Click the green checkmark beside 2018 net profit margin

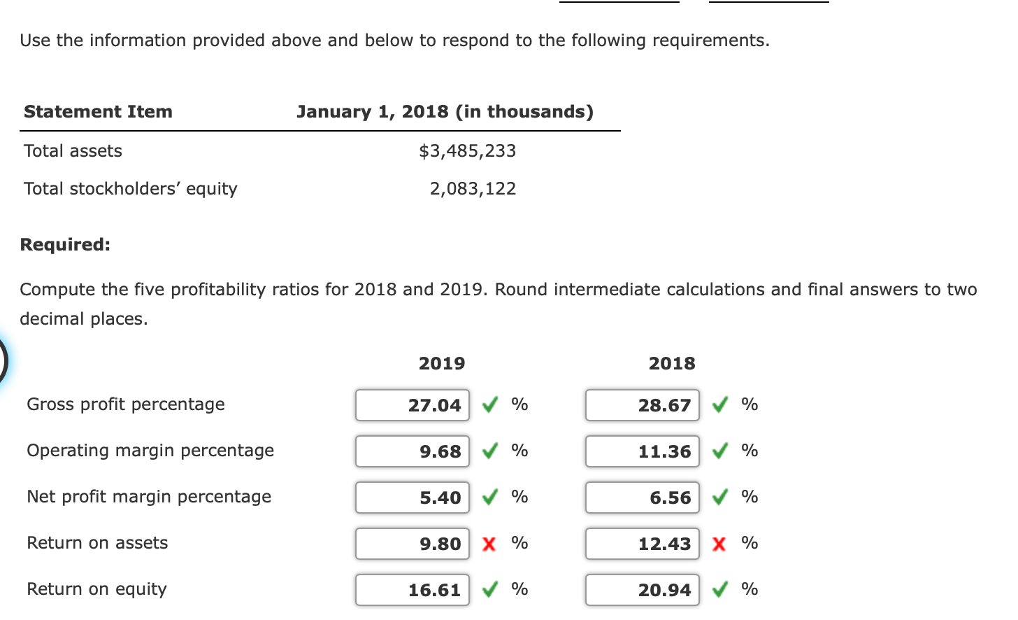tap(719, 498)
